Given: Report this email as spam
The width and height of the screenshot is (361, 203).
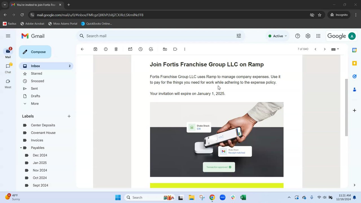Looking at the screenshot, I should point(106,49).
